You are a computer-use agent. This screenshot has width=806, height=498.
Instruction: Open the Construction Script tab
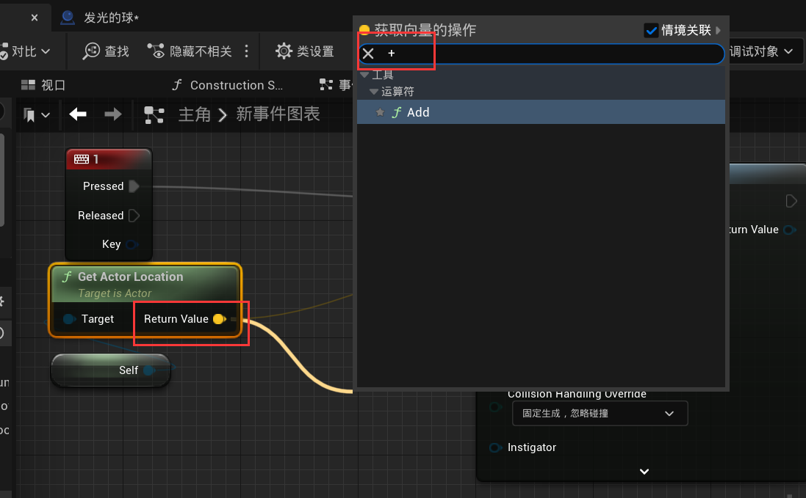[228, 85]
